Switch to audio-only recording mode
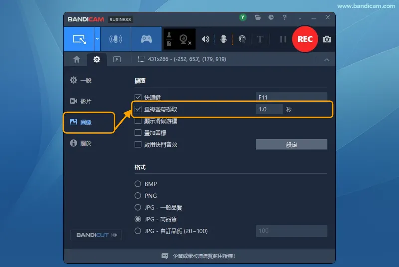Screen dimensions: 399x267 pyautogui.click(x=116, y=39)
